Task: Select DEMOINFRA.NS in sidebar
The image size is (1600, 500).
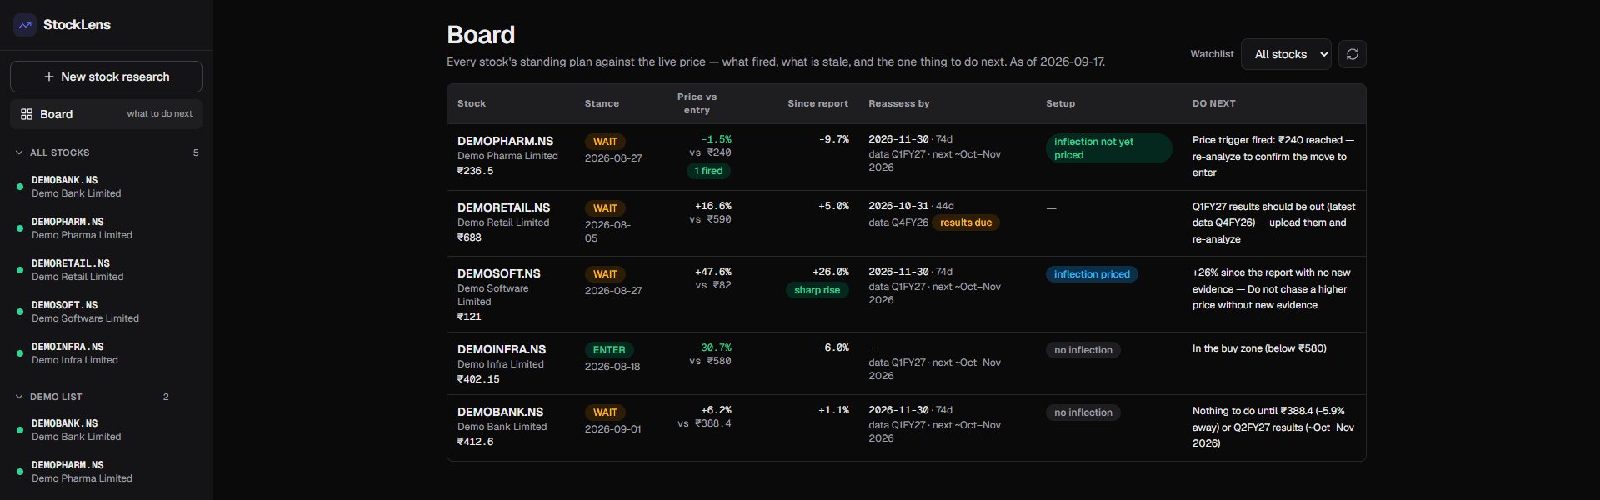Action: click(x=106, y=353)
